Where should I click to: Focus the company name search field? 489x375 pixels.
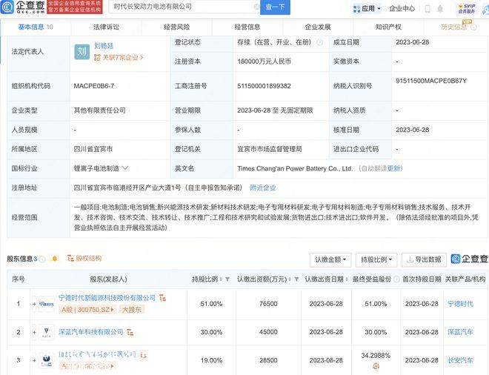[x=184, y=7]
